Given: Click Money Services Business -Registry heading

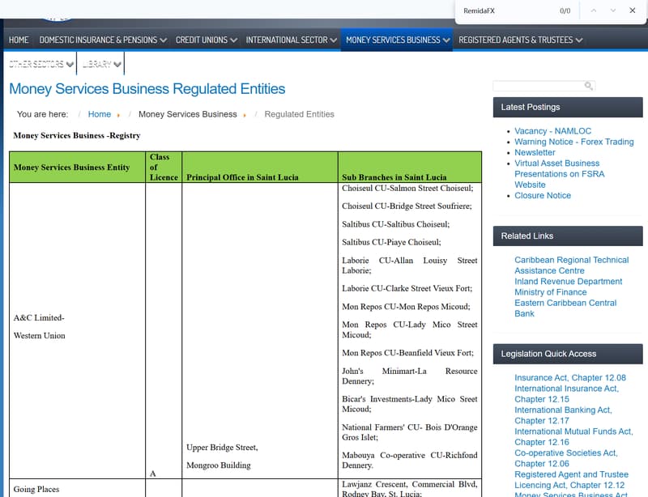Looking at the screenshot, I should pyautogui.click(x=77, y=135).
